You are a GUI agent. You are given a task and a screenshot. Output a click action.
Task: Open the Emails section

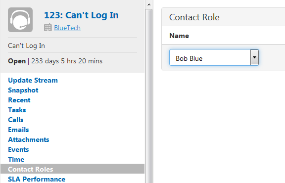pyautogui.click(x=18, y=130)
